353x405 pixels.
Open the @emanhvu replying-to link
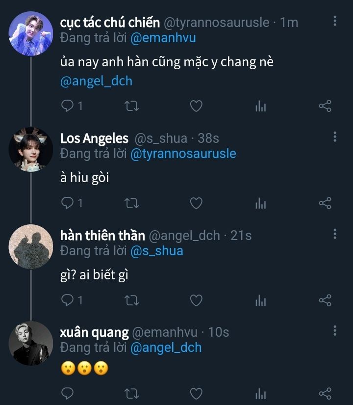pos(163,38)
